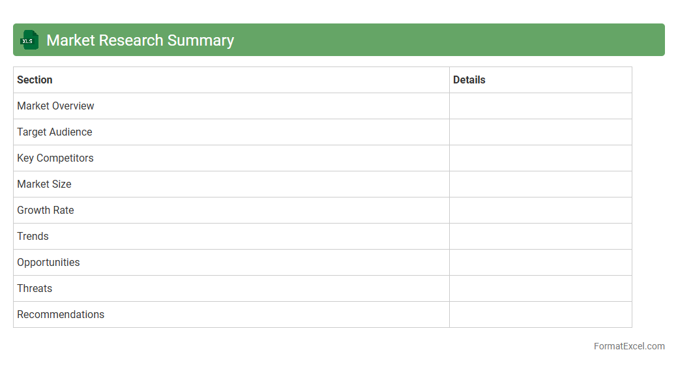Click the Details cell for Key Competitors
This screenshot has height=365, width=678.
(x=540, y=158)
